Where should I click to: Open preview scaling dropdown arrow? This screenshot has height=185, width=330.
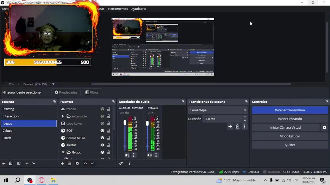coord(53,84)
